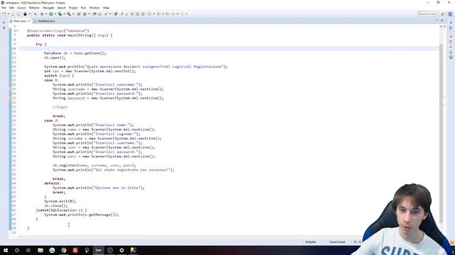Screen dimensions: 455x255
Task: Click the warning marker beside username line
Action: click(x=10, y=89)
